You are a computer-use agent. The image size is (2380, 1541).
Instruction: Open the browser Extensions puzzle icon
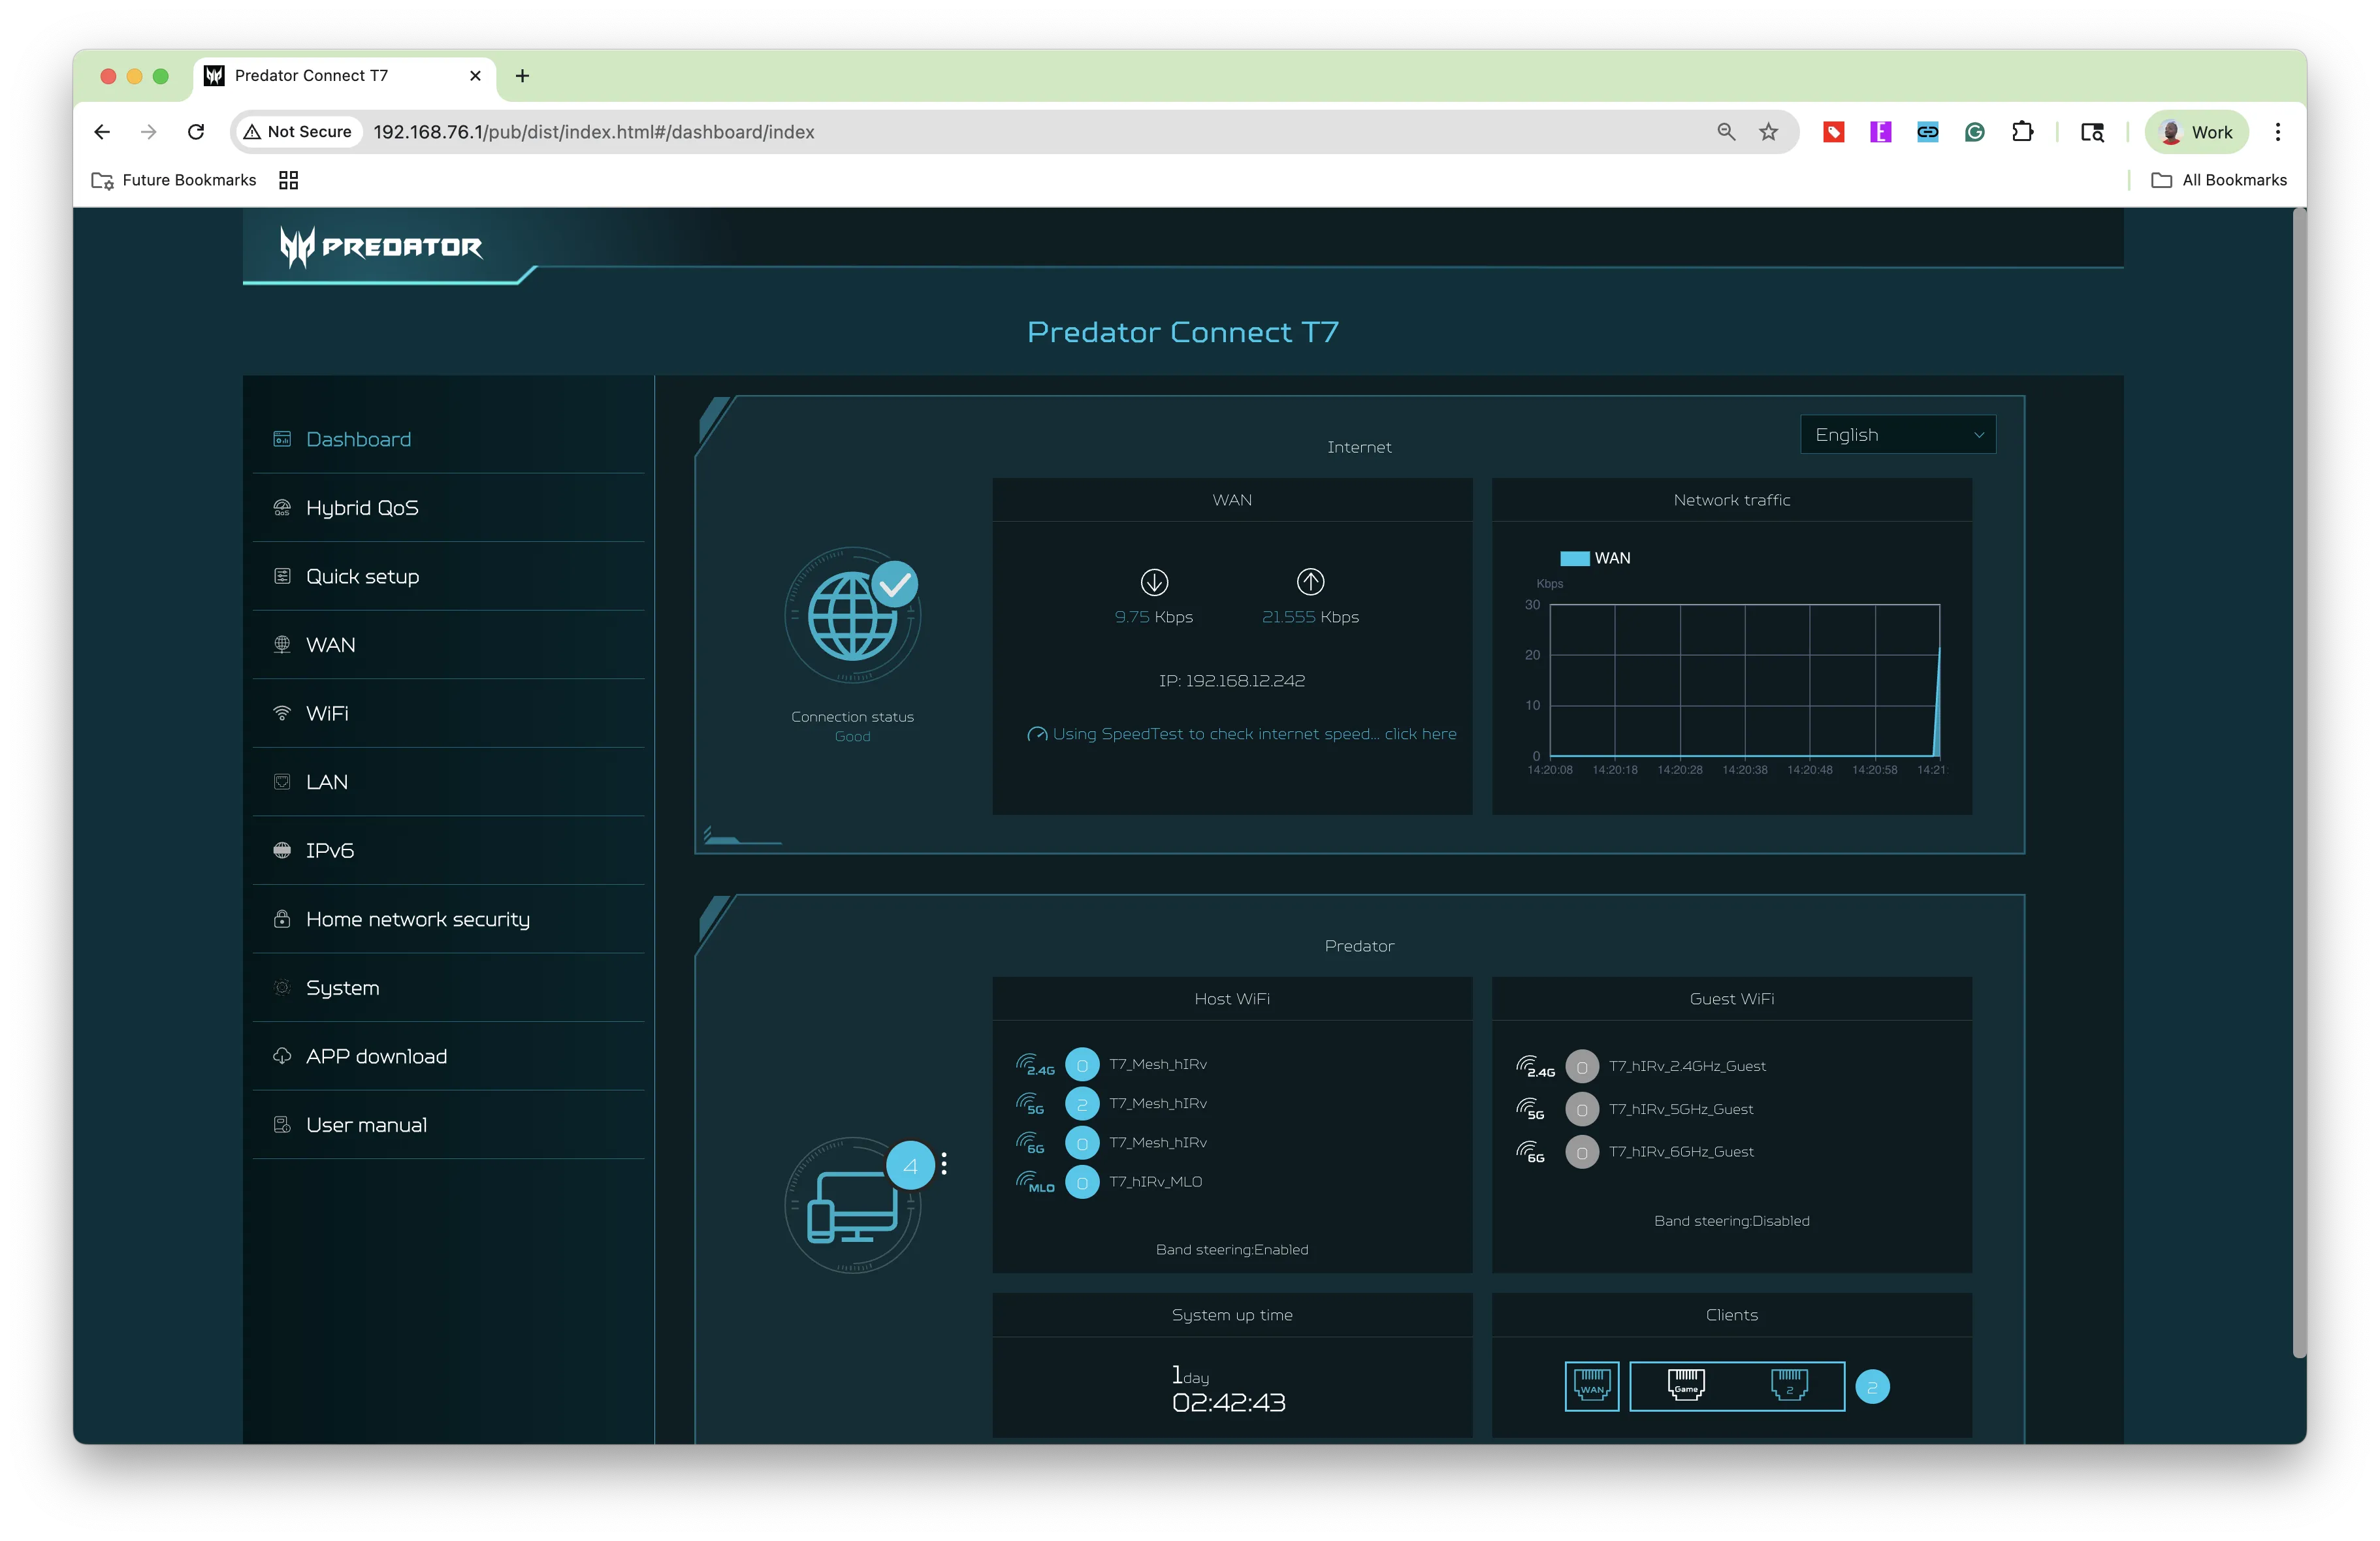click(2022, 132)
